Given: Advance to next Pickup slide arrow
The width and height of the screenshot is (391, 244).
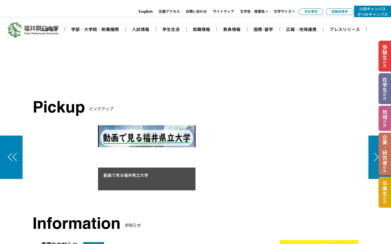Looking at the screenshot, I should point(374,157).
